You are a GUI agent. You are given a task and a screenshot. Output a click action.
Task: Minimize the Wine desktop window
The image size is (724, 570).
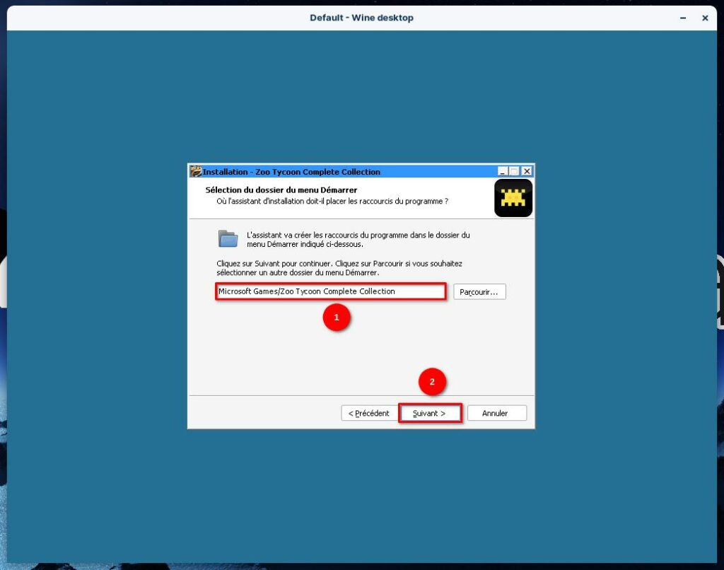coord(683,18)
